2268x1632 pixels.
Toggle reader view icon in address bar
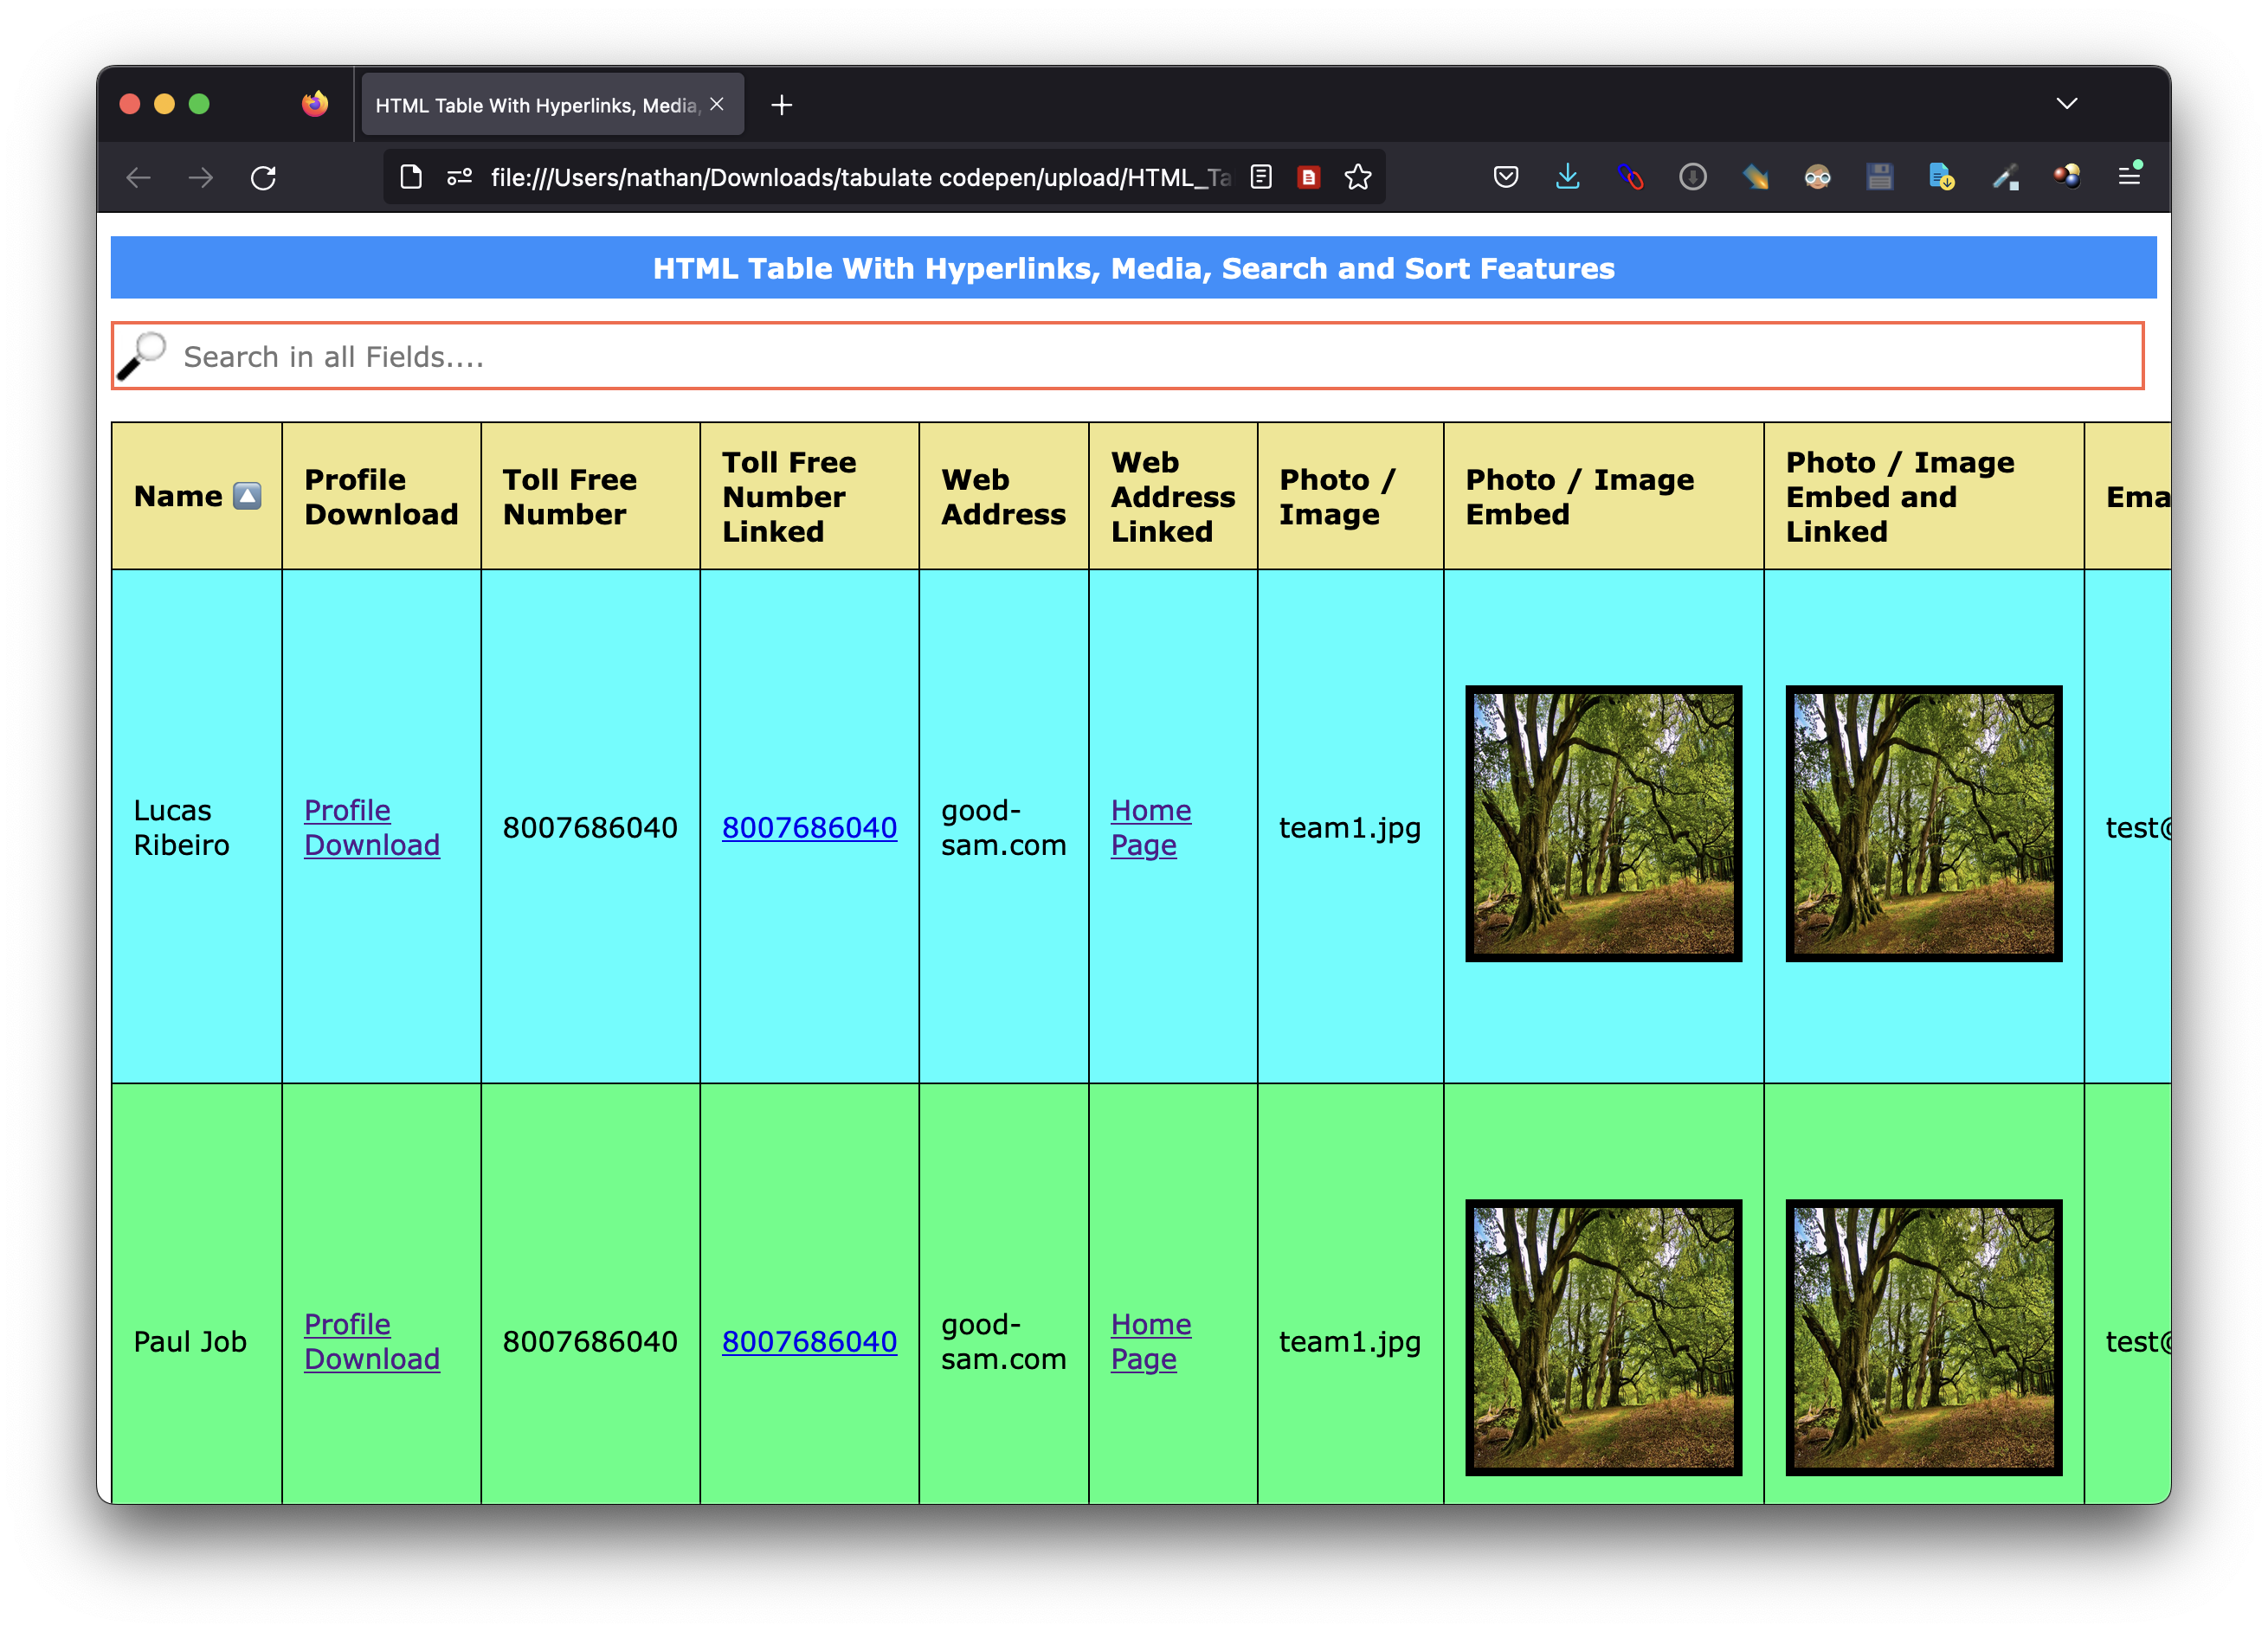[x=1261, y=177]
